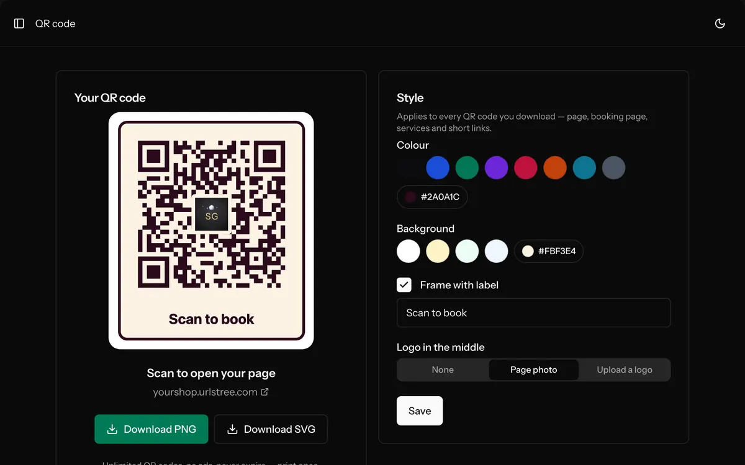The image size is (745, 465).
Task: Pick the grey QR colour swatch
Action: [614, 168]
